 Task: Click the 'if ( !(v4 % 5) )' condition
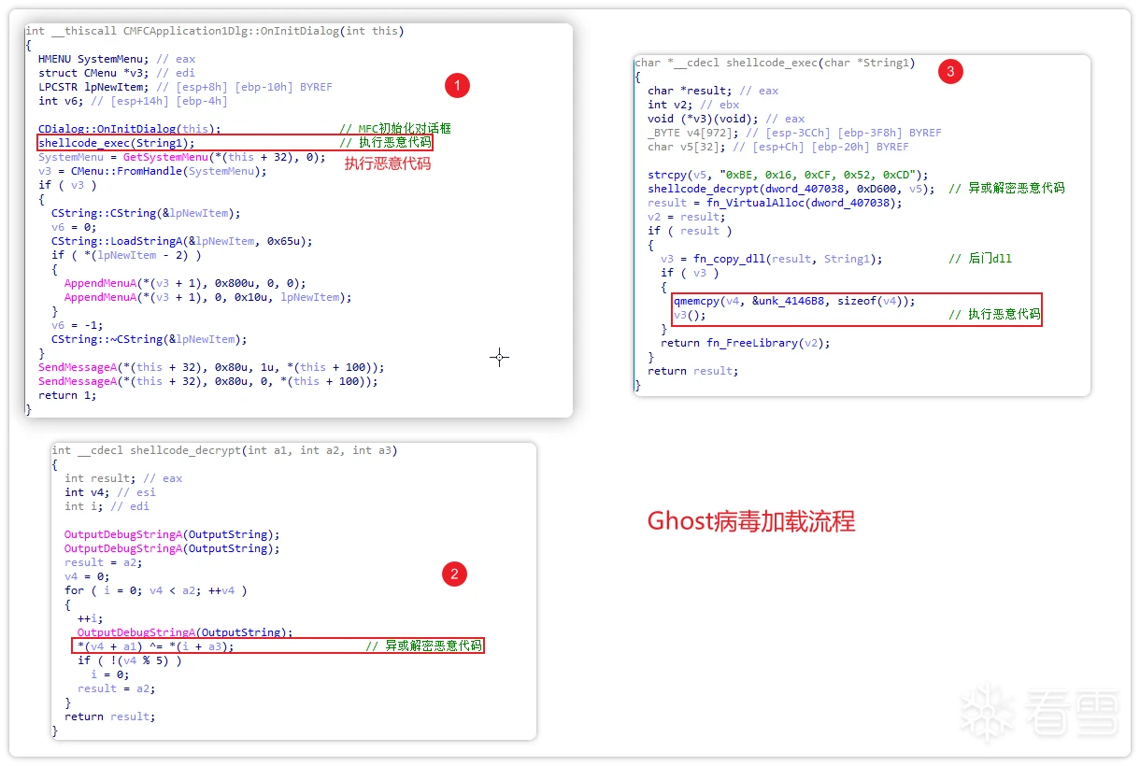pos(130,660)
